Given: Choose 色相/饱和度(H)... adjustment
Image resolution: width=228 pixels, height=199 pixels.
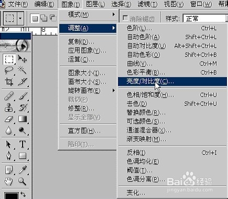Looking at the screenshot, I should click(173, 95).
